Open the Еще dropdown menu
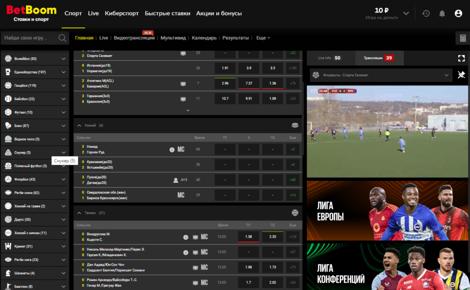 (x=263, y=38)
